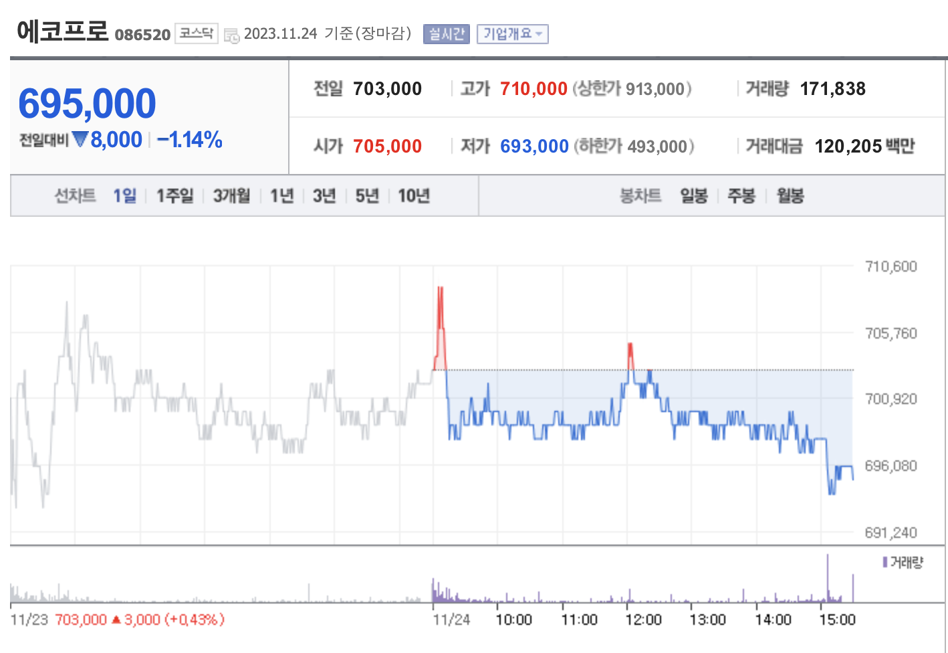Click the opening price 705,000
This screenshot has height=653, width=948.
pyautogui.click(x=387, y=146)
